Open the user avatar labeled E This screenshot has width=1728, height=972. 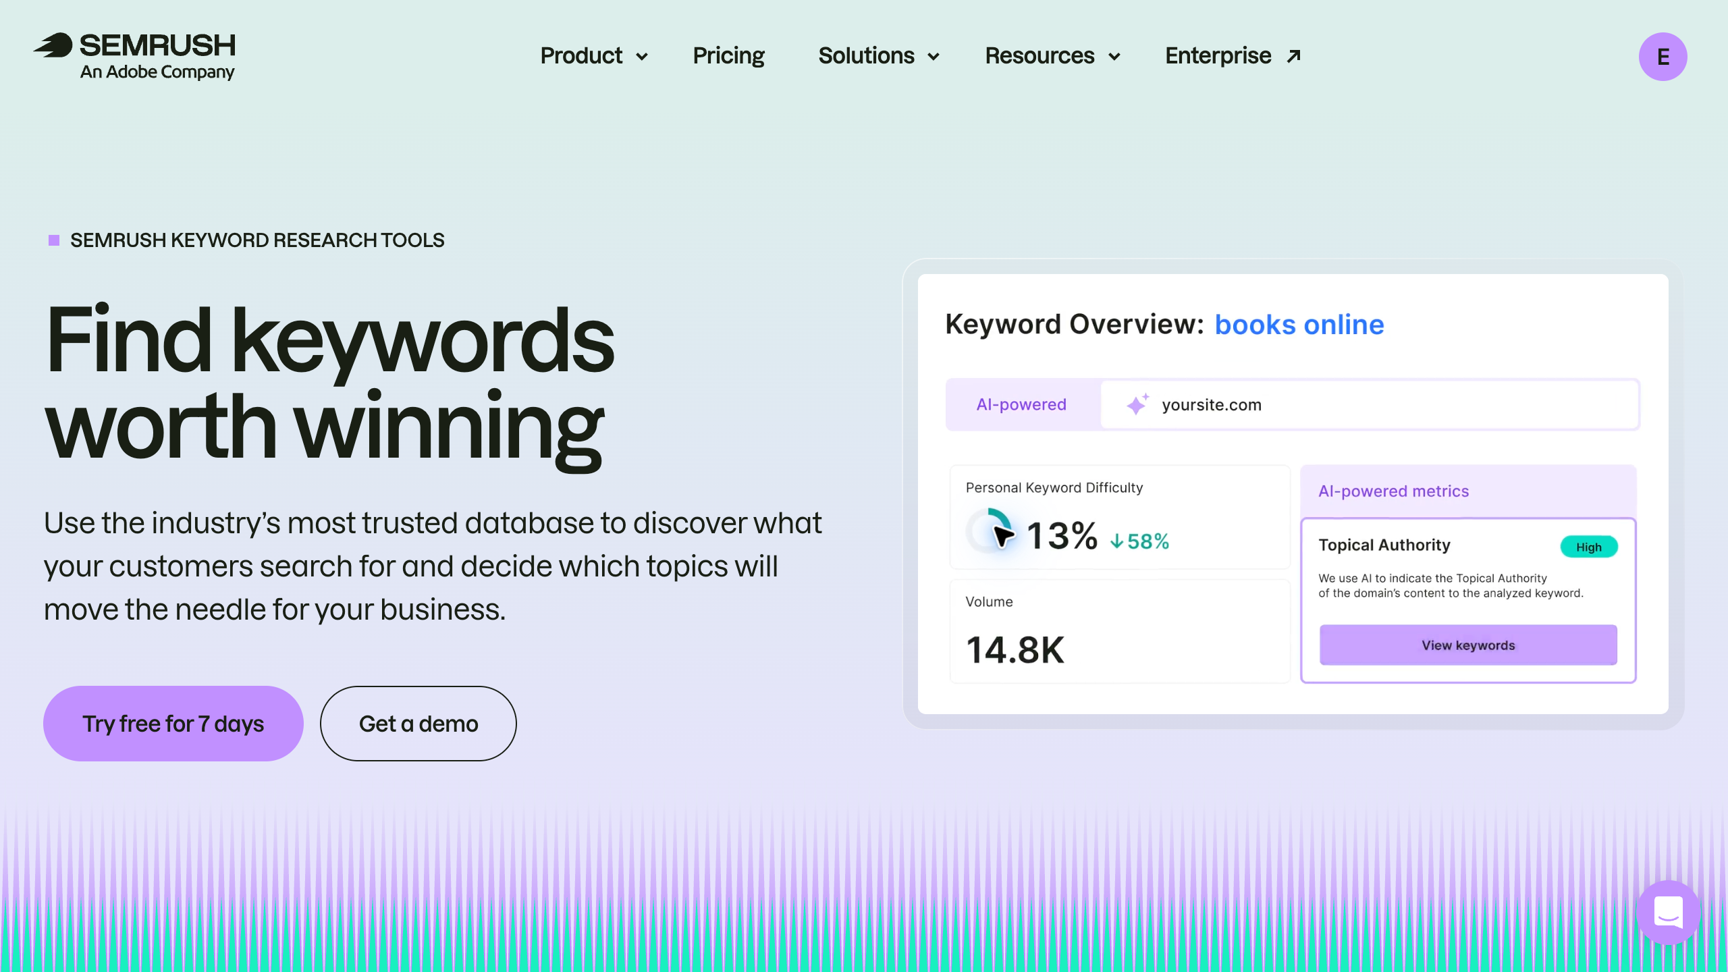tap(1663, 56)
